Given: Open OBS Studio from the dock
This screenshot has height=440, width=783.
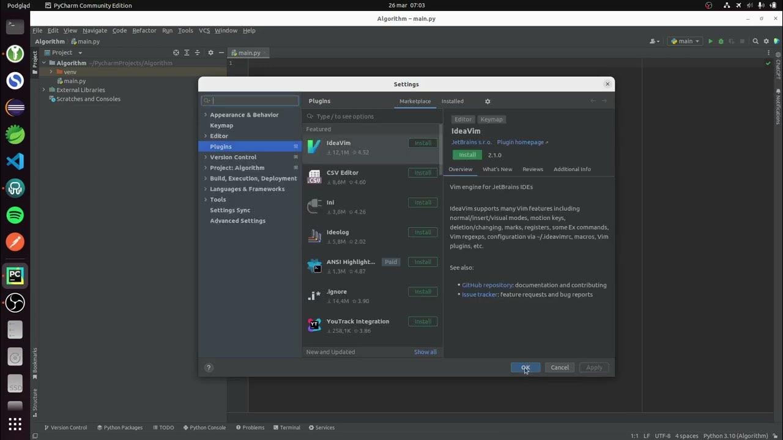Looking at the screenshot, I should click(x=15, y=302).
